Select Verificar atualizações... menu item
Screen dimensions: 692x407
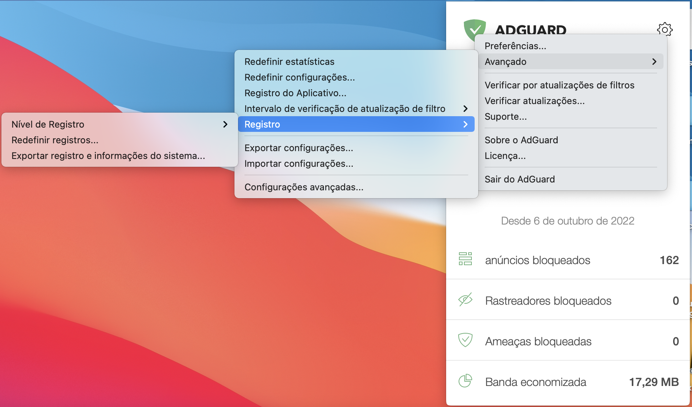click(571, 101)
